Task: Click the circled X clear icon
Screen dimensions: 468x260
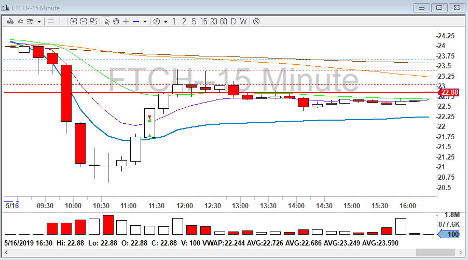Action: click(256, 21)
